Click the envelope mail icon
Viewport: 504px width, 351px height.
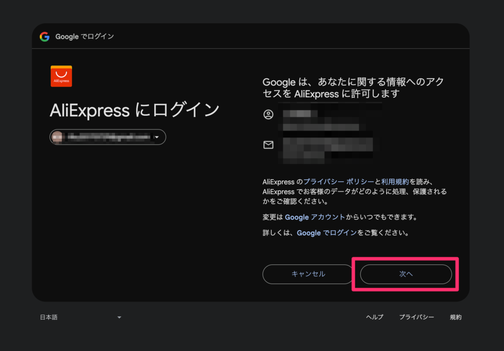tap(268, 145)
